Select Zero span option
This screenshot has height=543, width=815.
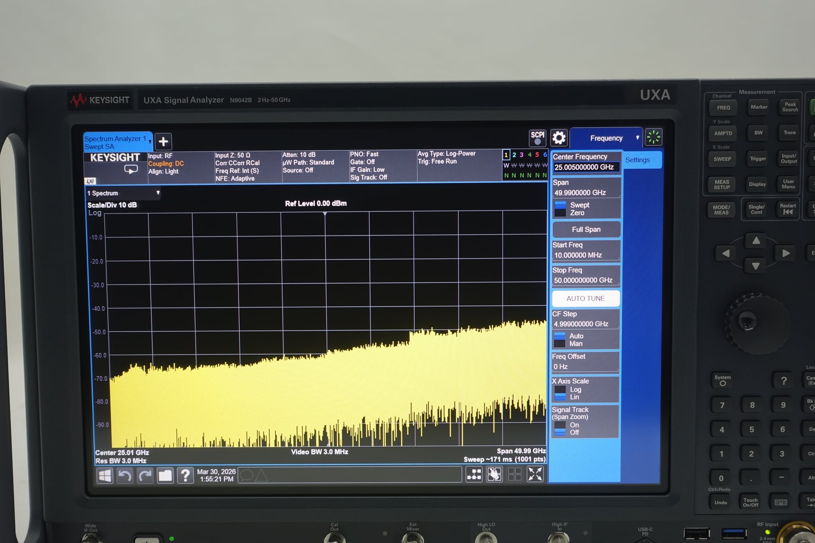[x=577, y=213]
